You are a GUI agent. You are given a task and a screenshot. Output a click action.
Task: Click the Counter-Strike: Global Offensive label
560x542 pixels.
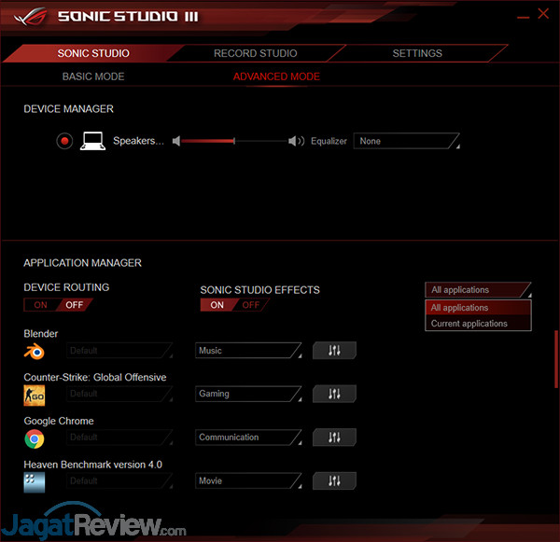[95, 377]
